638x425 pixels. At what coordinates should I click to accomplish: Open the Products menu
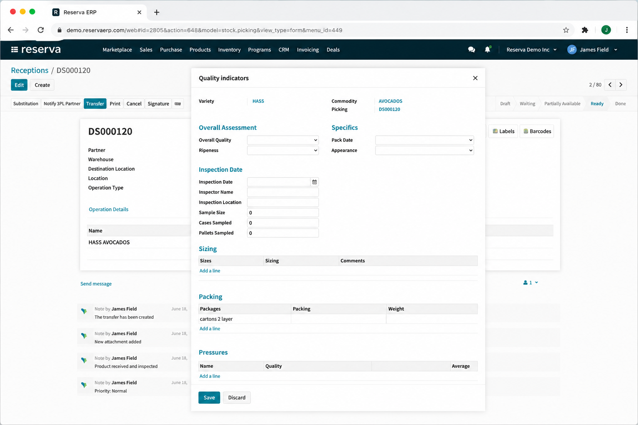click(x=200, y=49)
